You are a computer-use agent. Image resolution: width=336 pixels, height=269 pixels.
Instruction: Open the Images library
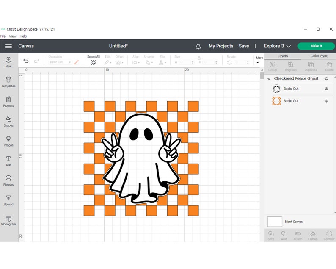click(8, 141)
